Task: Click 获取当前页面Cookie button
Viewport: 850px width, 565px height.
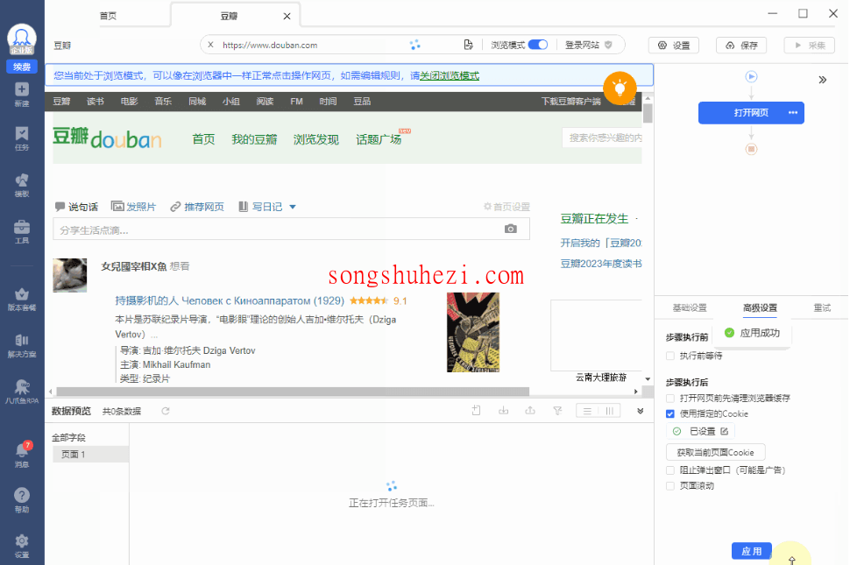Action: 716,452
